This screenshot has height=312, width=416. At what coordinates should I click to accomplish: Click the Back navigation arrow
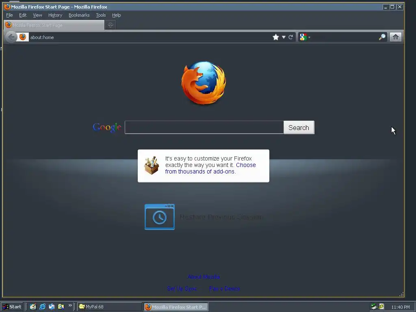(x=11, y=37)
